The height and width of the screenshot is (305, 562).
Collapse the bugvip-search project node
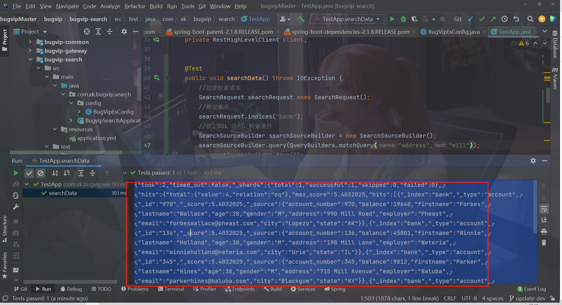30,59
